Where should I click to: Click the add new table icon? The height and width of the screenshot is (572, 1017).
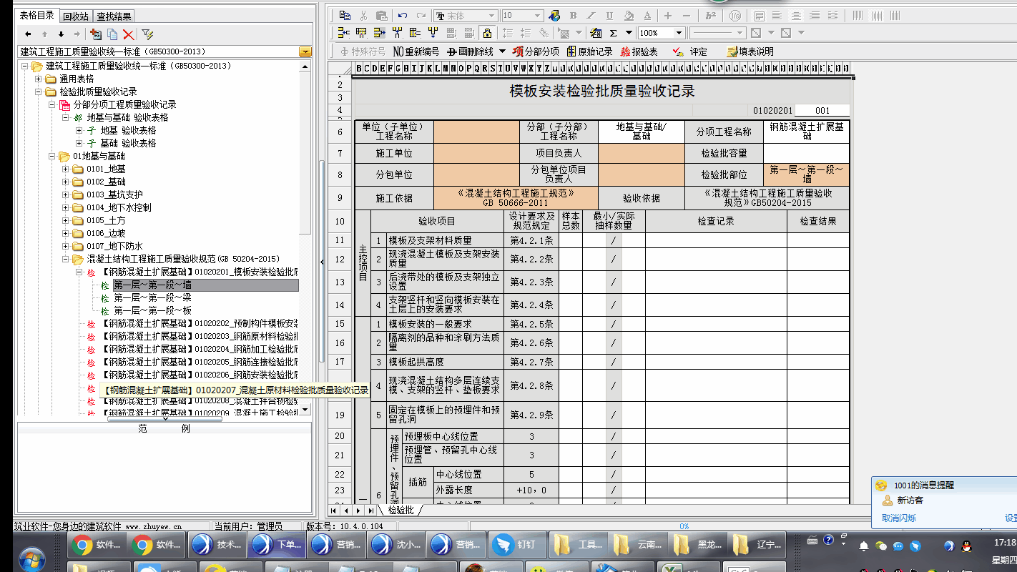(96, 34)
